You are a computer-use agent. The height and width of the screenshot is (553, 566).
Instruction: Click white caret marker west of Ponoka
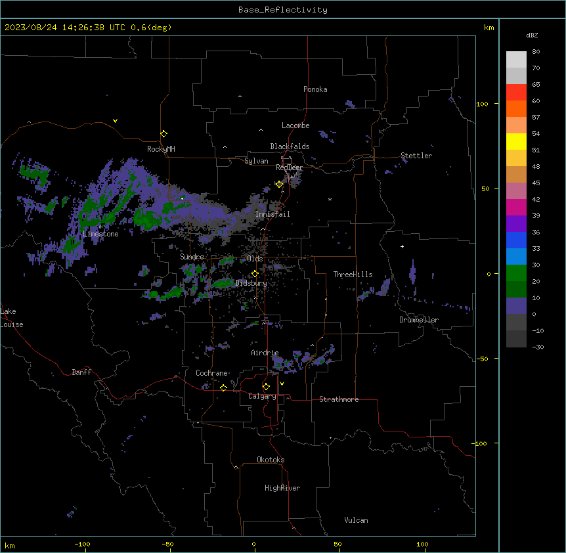tap(240, 97)
